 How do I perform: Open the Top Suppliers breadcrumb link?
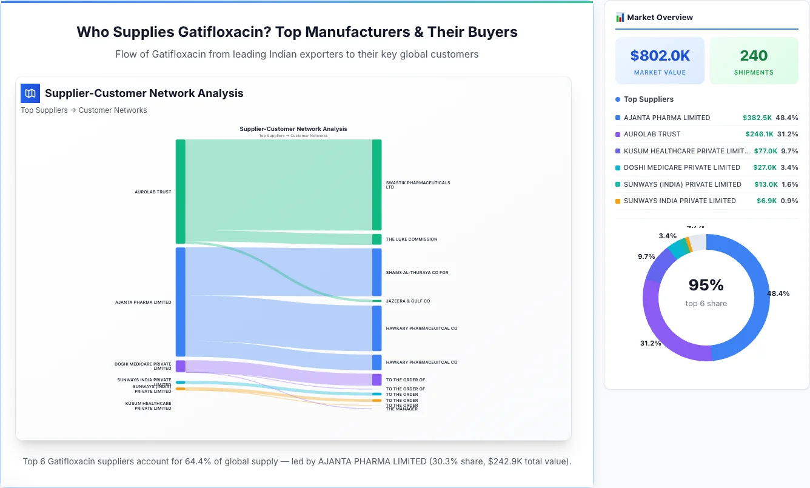click(x=44, y=110)
